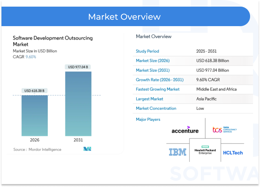Screen dimensions: 260x187
Task: Click the 'Market Size (2026)' row label
Action: 153,61
